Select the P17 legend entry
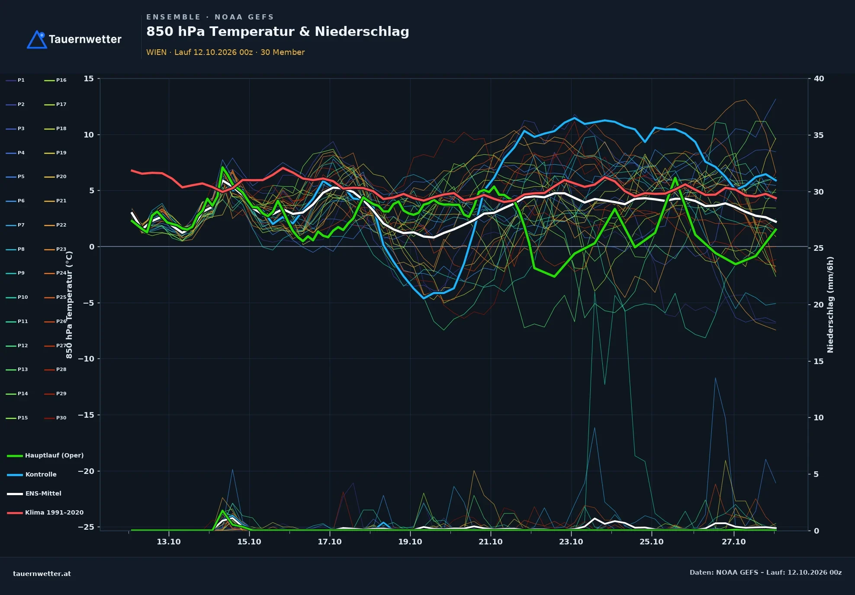The height and width of the screenshot is (595, 855). tap(55, 105)
